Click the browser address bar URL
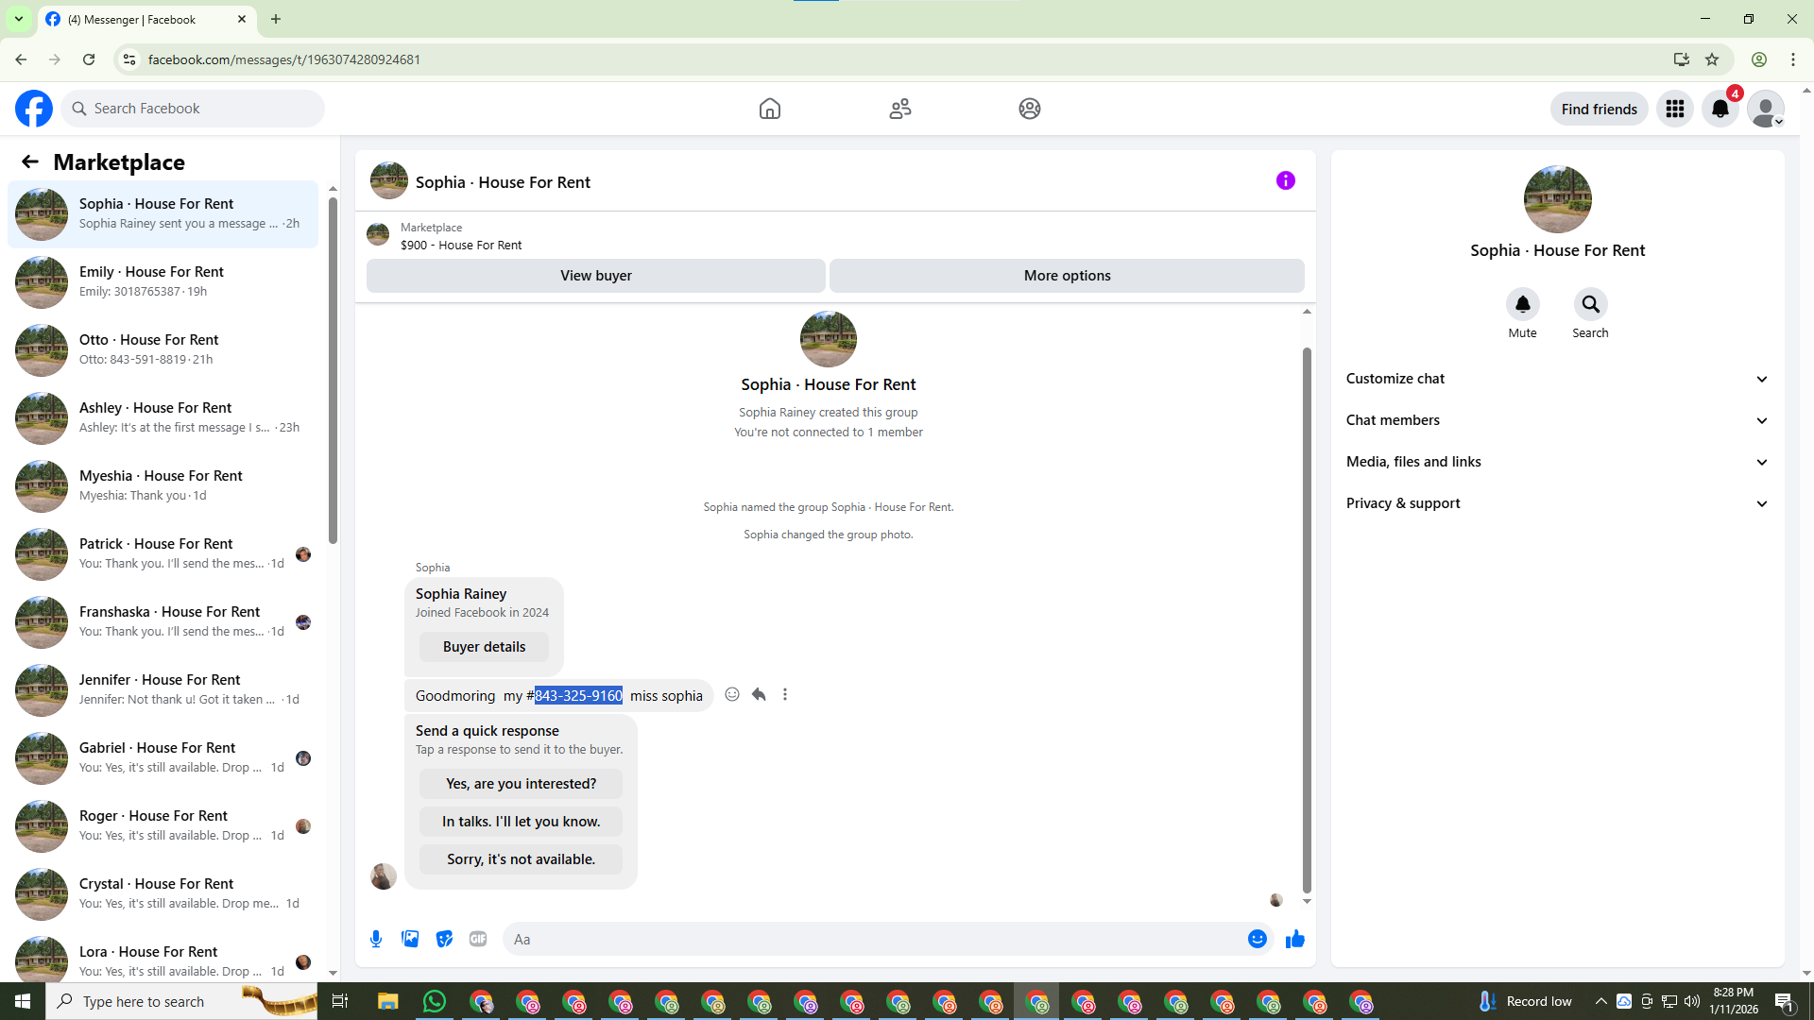 (284, 59)
